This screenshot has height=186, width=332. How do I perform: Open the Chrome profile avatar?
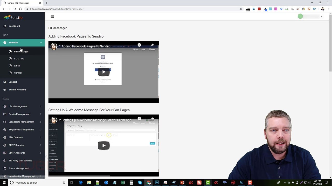pos(323,9)
